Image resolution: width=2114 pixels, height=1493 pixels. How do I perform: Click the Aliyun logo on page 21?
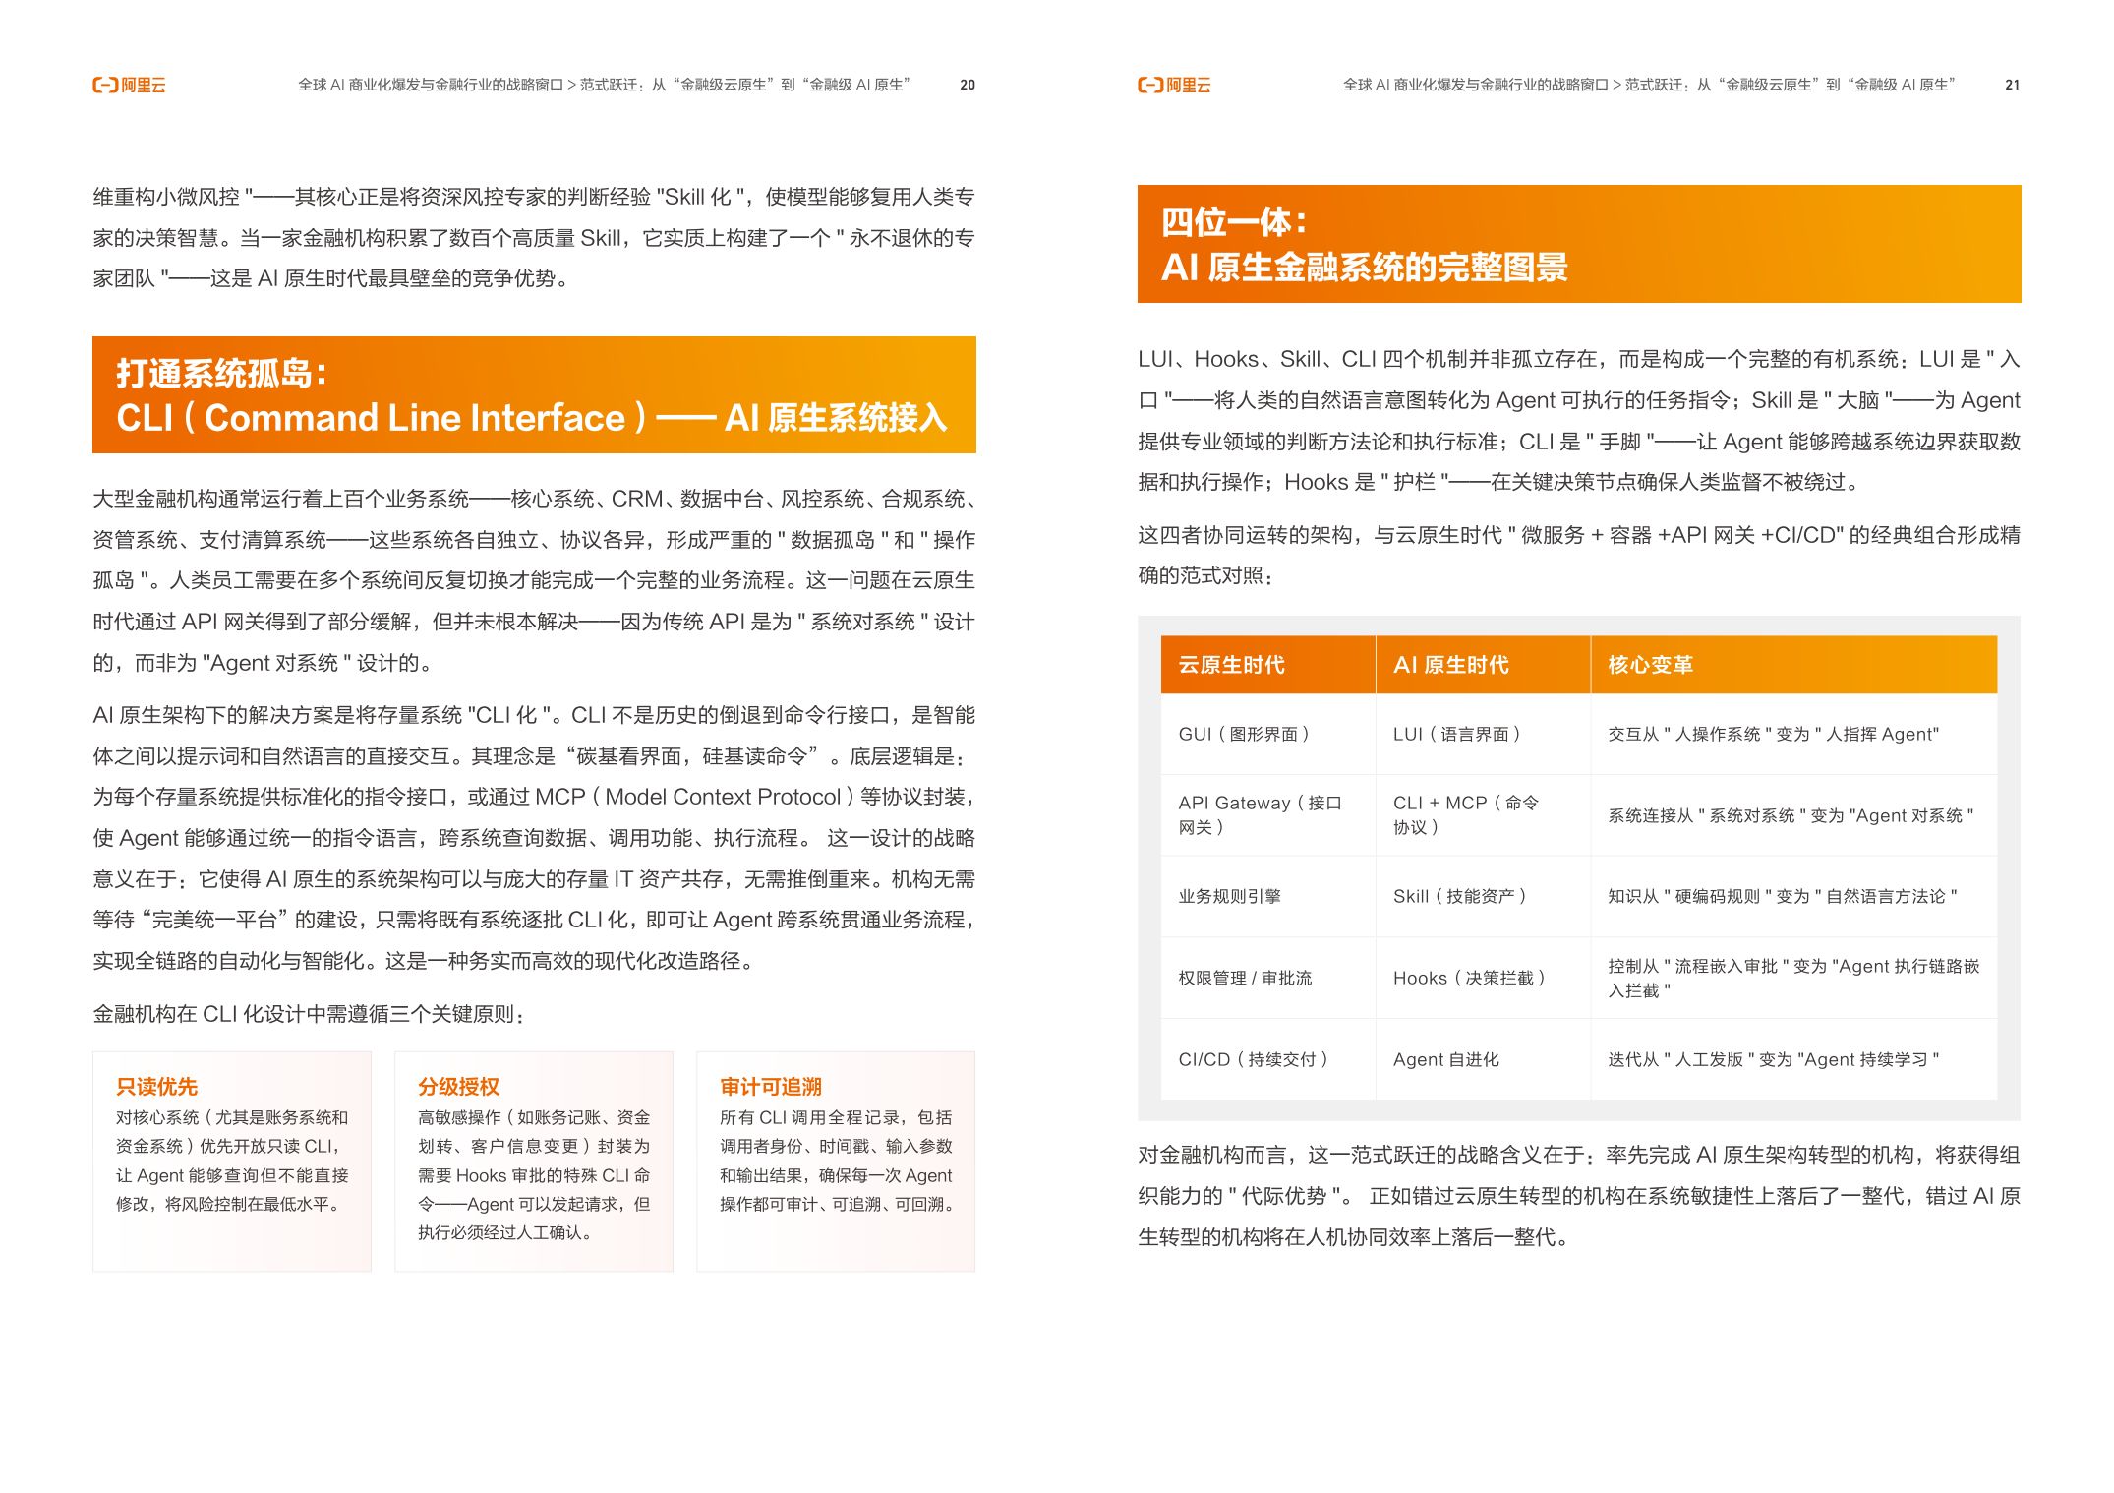1174,86
